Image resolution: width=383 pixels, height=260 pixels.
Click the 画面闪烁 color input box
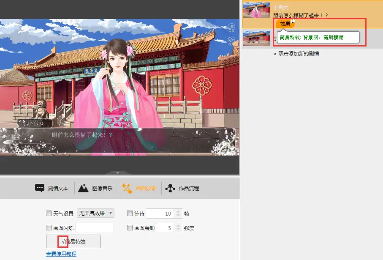95,227
